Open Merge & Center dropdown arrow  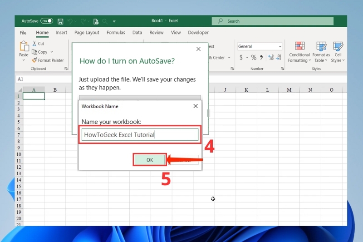[229, 58]
